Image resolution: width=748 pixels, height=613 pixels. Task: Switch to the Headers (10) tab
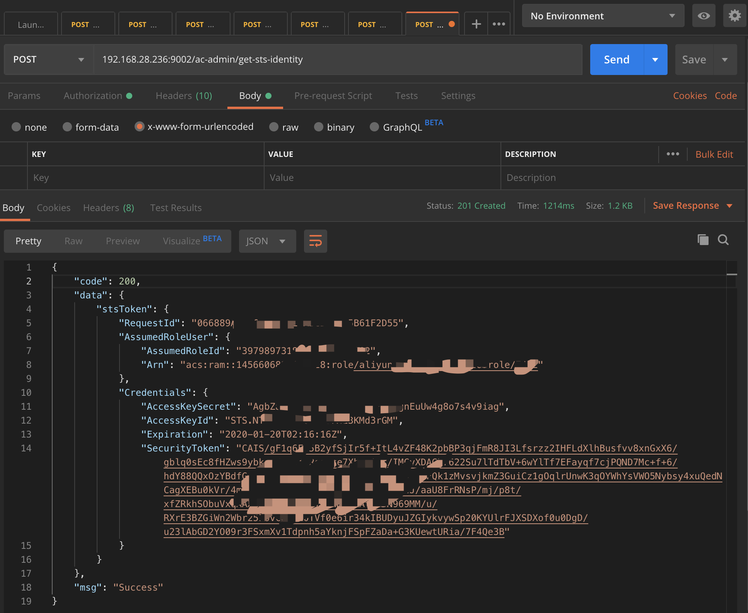(x=184, y=96)
